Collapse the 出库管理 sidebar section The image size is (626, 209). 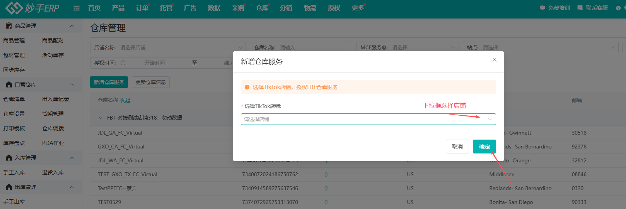pyautogui.click(x=72, y=187)
